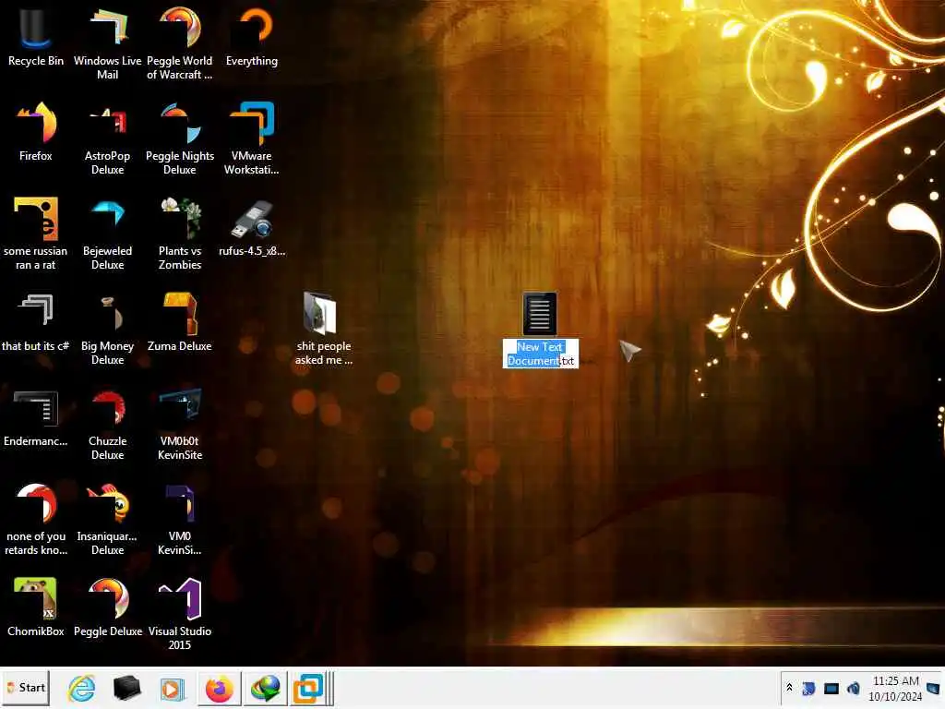Select the New Text Document file icon
The image size is (945, 709).
pos(539,314)
